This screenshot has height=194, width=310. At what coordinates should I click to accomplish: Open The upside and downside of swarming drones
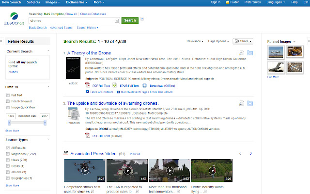[113, 103]
